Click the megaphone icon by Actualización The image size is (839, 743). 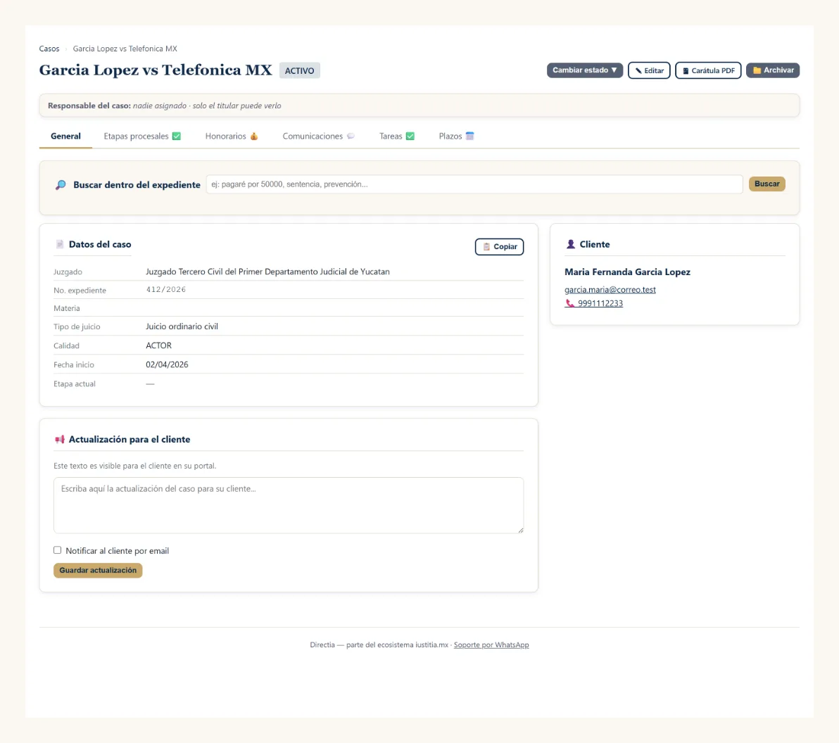point(59,439)
